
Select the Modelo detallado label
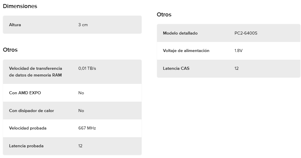tap(180, 33)
